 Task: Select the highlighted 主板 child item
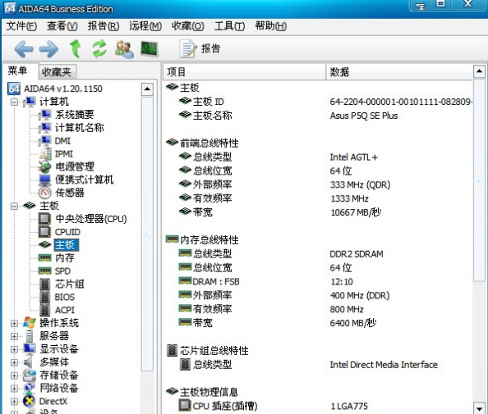click(x=67, y=245)
